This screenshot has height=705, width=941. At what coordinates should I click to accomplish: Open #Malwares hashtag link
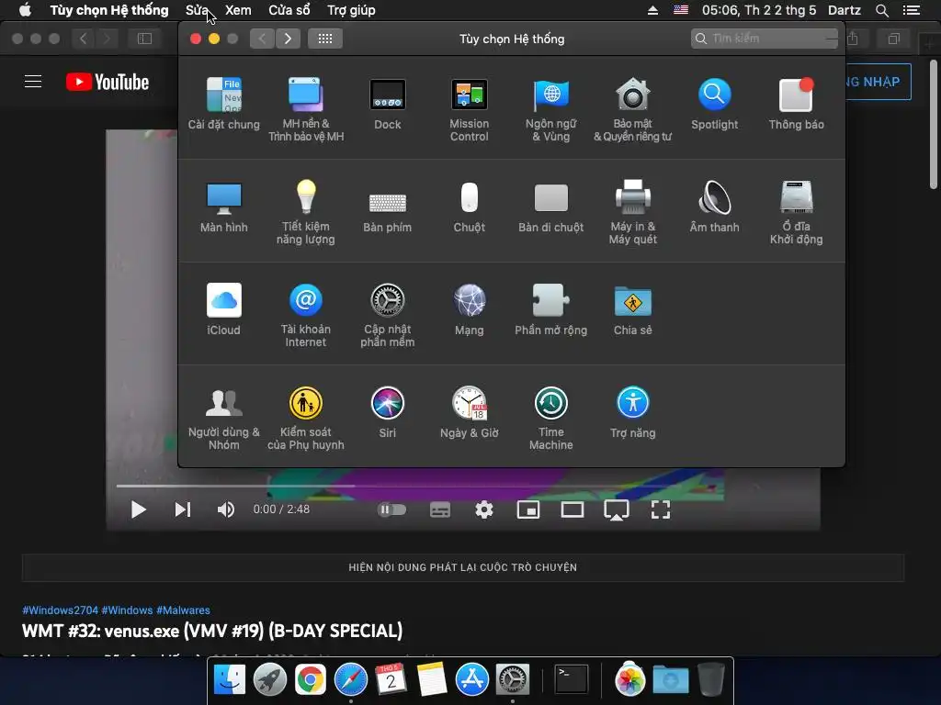(183, 610)
